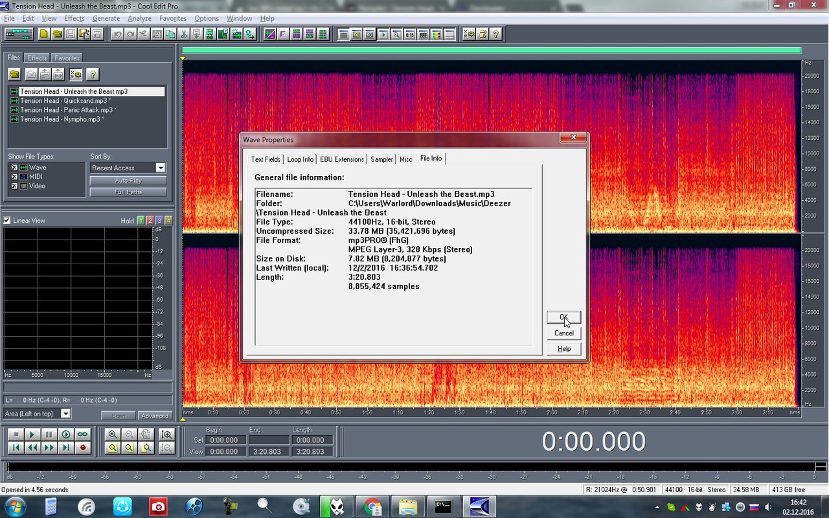Click Zoom to Selection yellow magnifier icon
The height and width of the screenshot is (518, 829).
(113, 447)
